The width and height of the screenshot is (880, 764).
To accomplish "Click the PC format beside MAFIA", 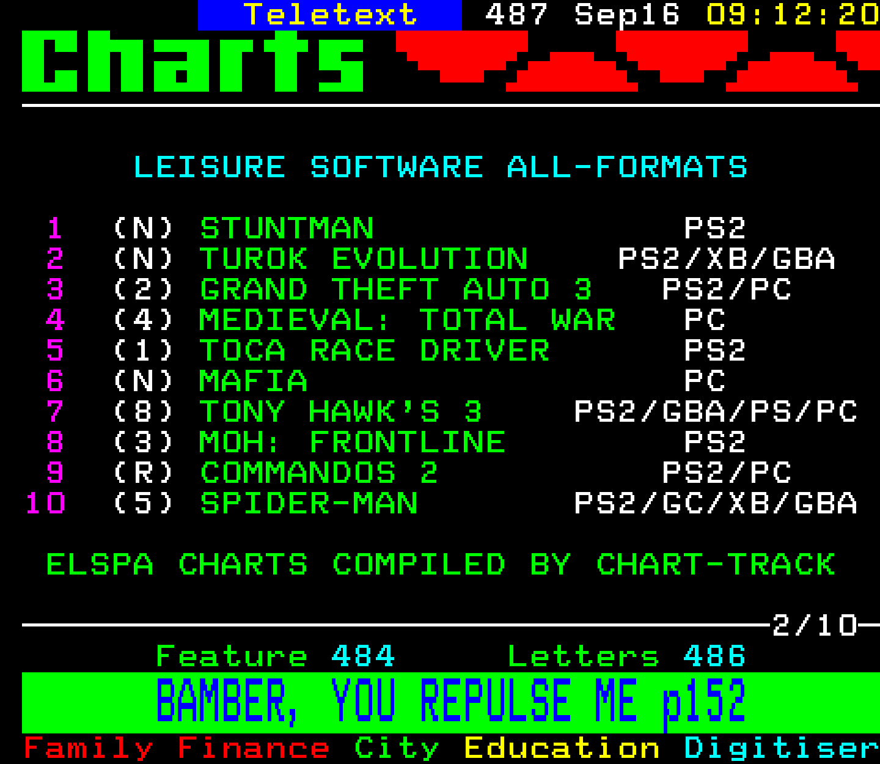I will (x=705, y=381).
